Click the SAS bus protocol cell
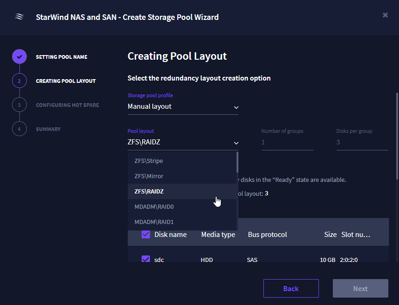399x305 pixels. 252,260
